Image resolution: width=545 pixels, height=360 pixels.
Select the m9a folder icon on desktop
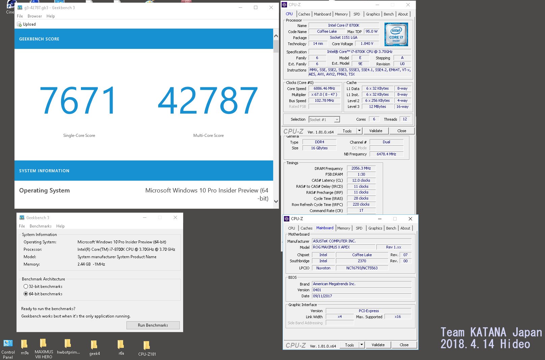[24, 344]
